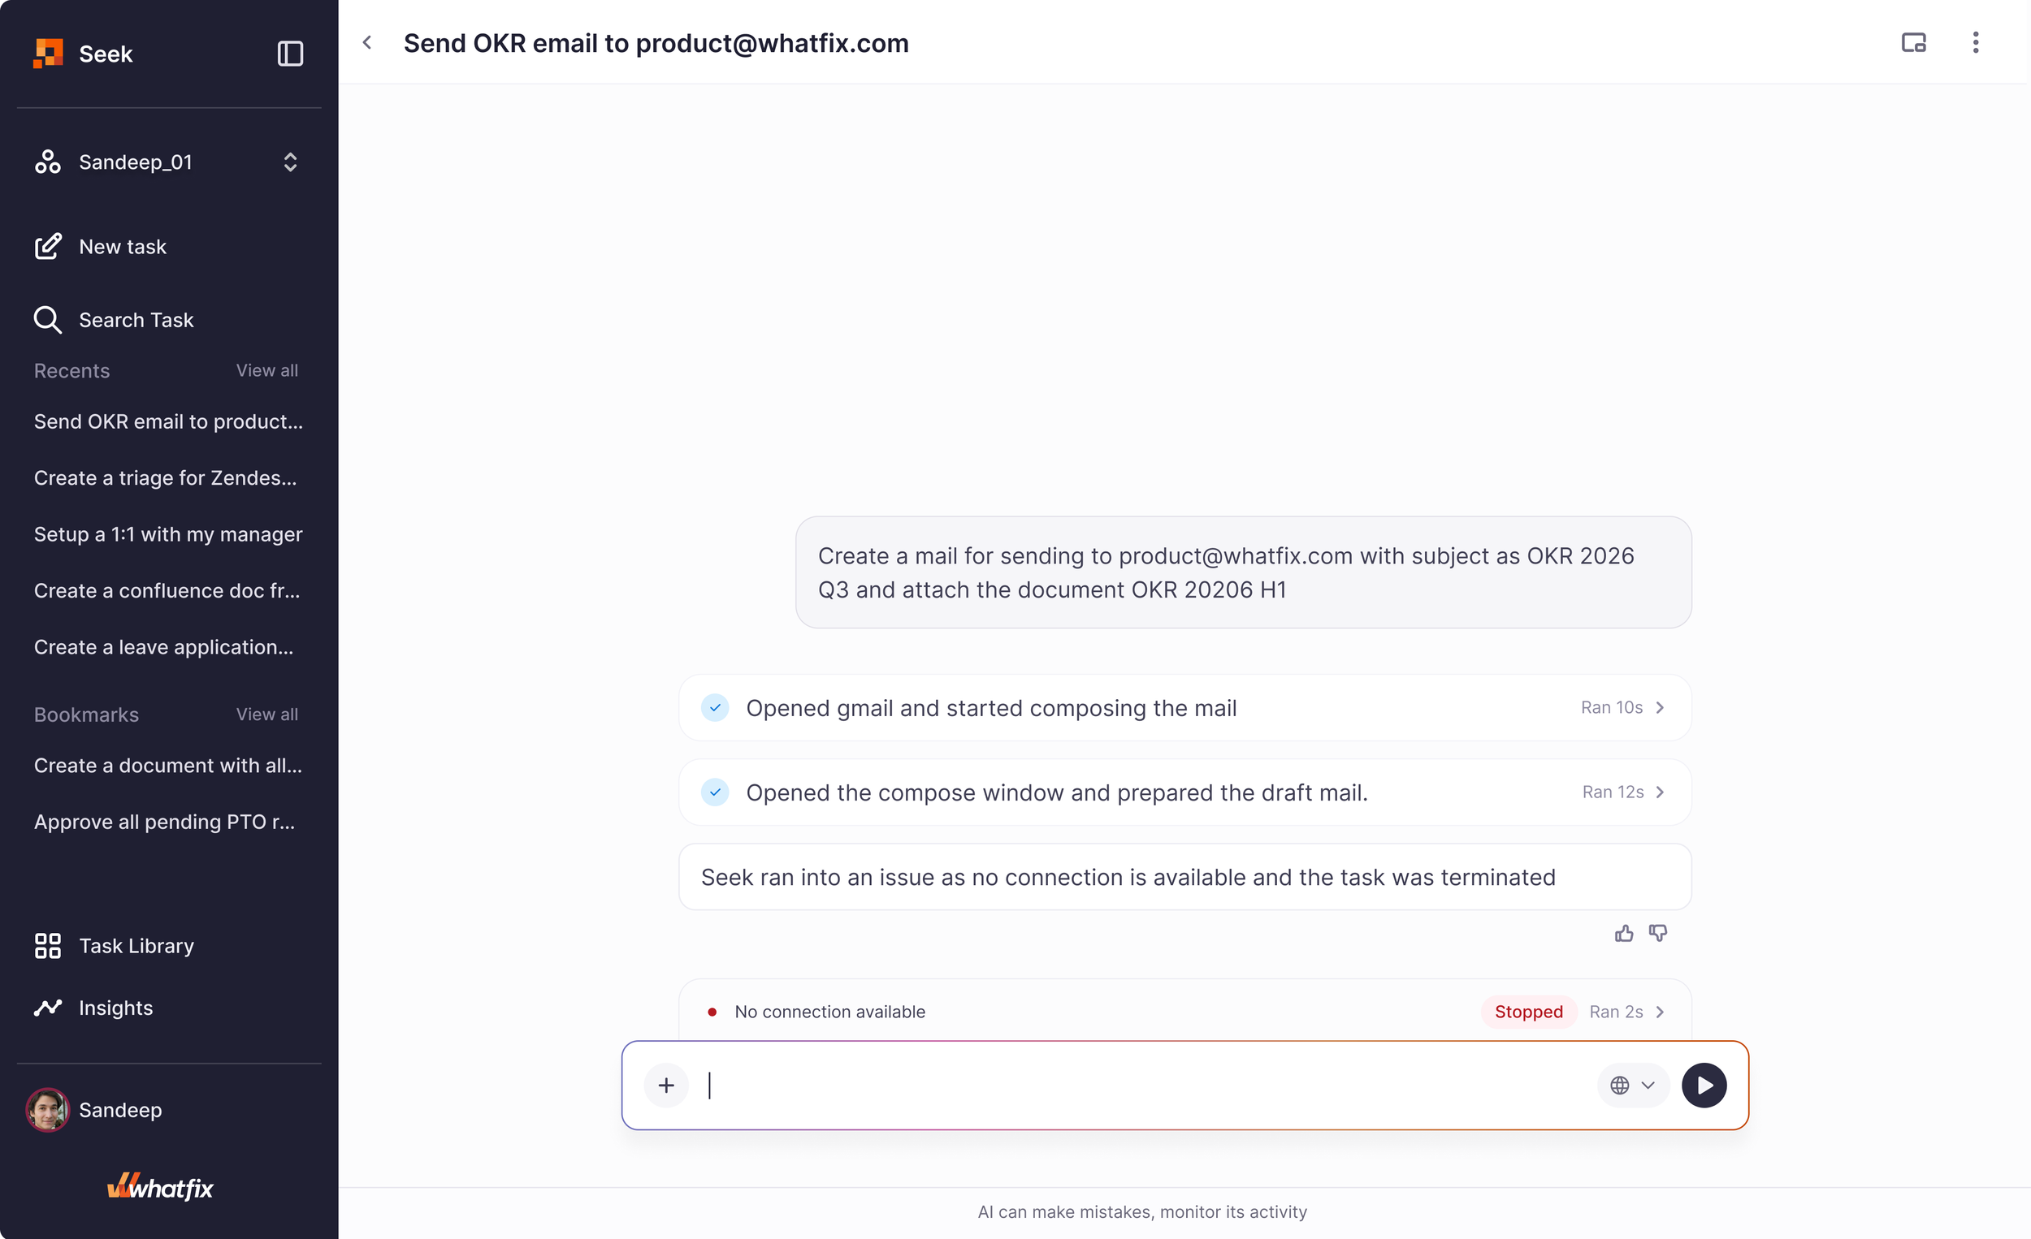The height and width of the screenshot is (1239, 2031).
Task: Expand the Sandeep_01 workspace switcher
Action: (x=290, y=162)
